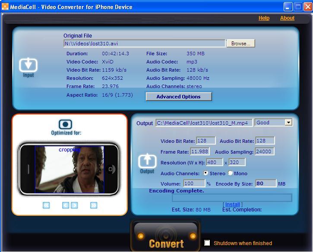Minimize the MediaCell window

point(288,7)
